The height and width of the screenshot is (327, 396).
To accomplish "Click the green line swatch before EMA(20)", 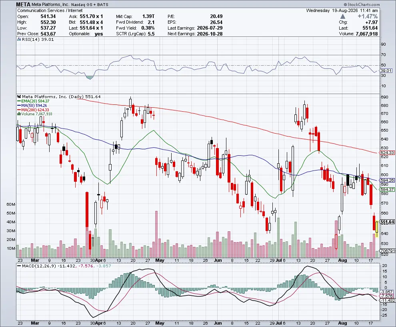I will [x=19, y=101].
